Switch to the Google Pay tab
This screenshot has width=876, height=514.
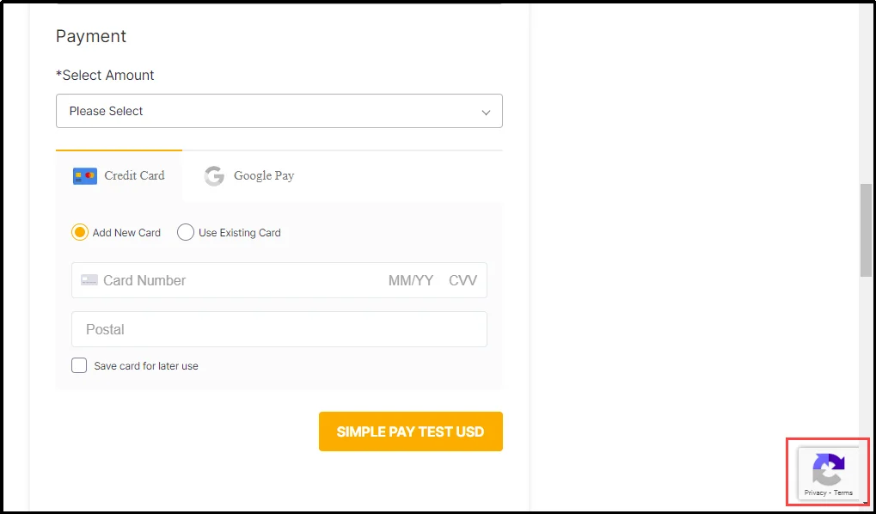point(248,176)
